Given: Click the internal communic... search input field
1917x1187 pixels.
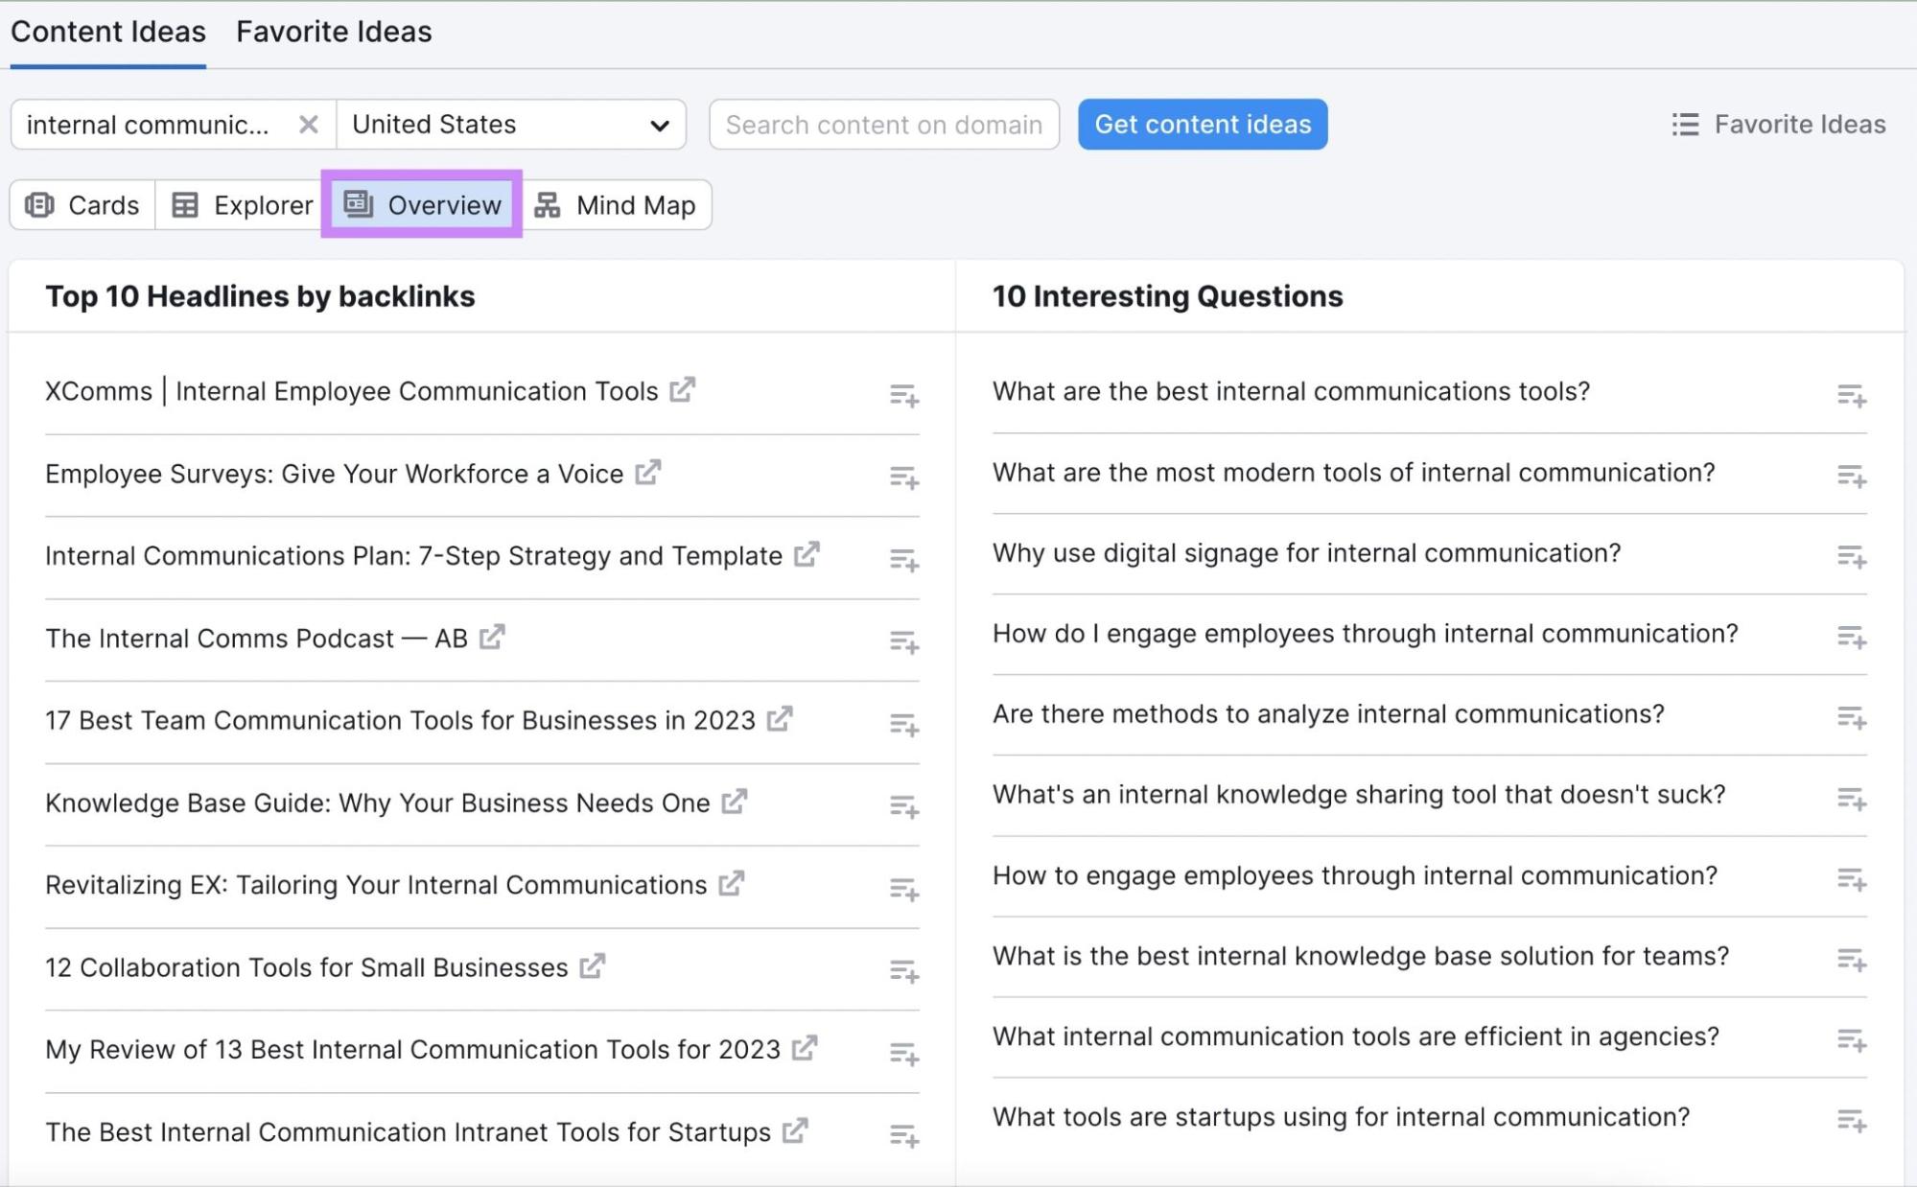Looking at the screenshot, I should pyautogui.click(x=154, y=124).
